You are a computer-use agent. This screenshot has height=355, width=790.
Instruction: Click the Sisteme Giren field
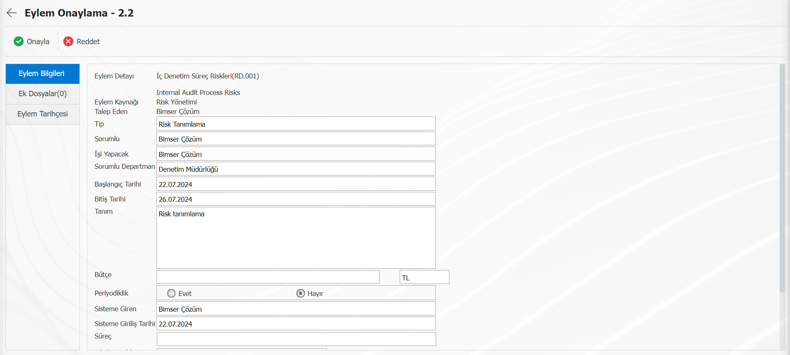tap(296, 309)
